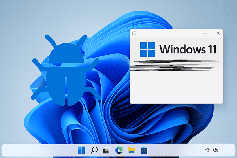Click the Wi-Fi network tray icon
Viewport: 237px width, 158px height.
[208, 150]
